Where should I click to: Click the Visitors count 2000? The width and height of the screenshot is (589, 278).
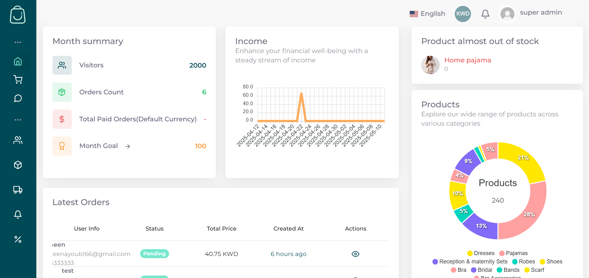point(198,65)
